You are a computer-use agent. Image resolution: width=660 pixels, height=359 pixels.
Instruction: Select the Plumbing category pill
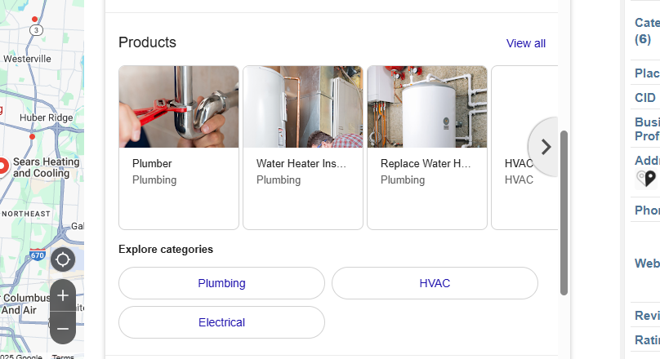221,283
